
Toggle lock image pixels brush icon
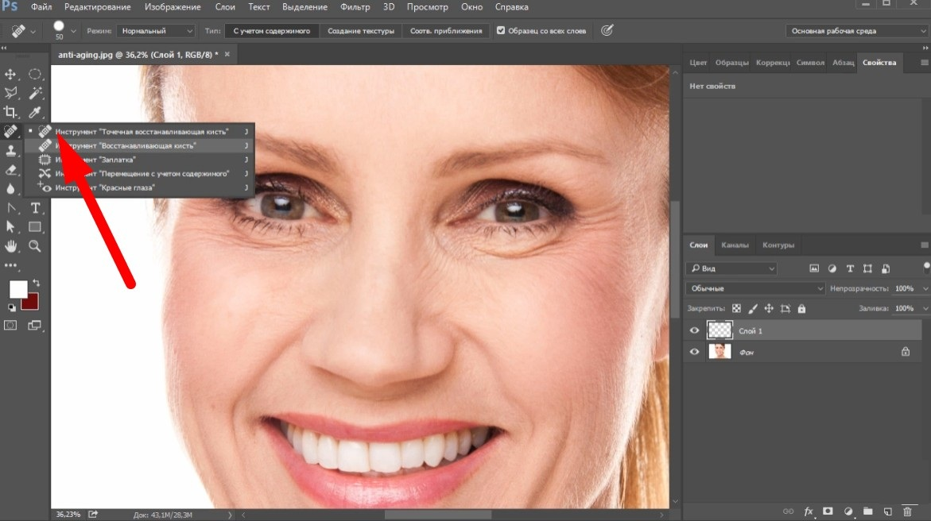click(x=753, y=309)
